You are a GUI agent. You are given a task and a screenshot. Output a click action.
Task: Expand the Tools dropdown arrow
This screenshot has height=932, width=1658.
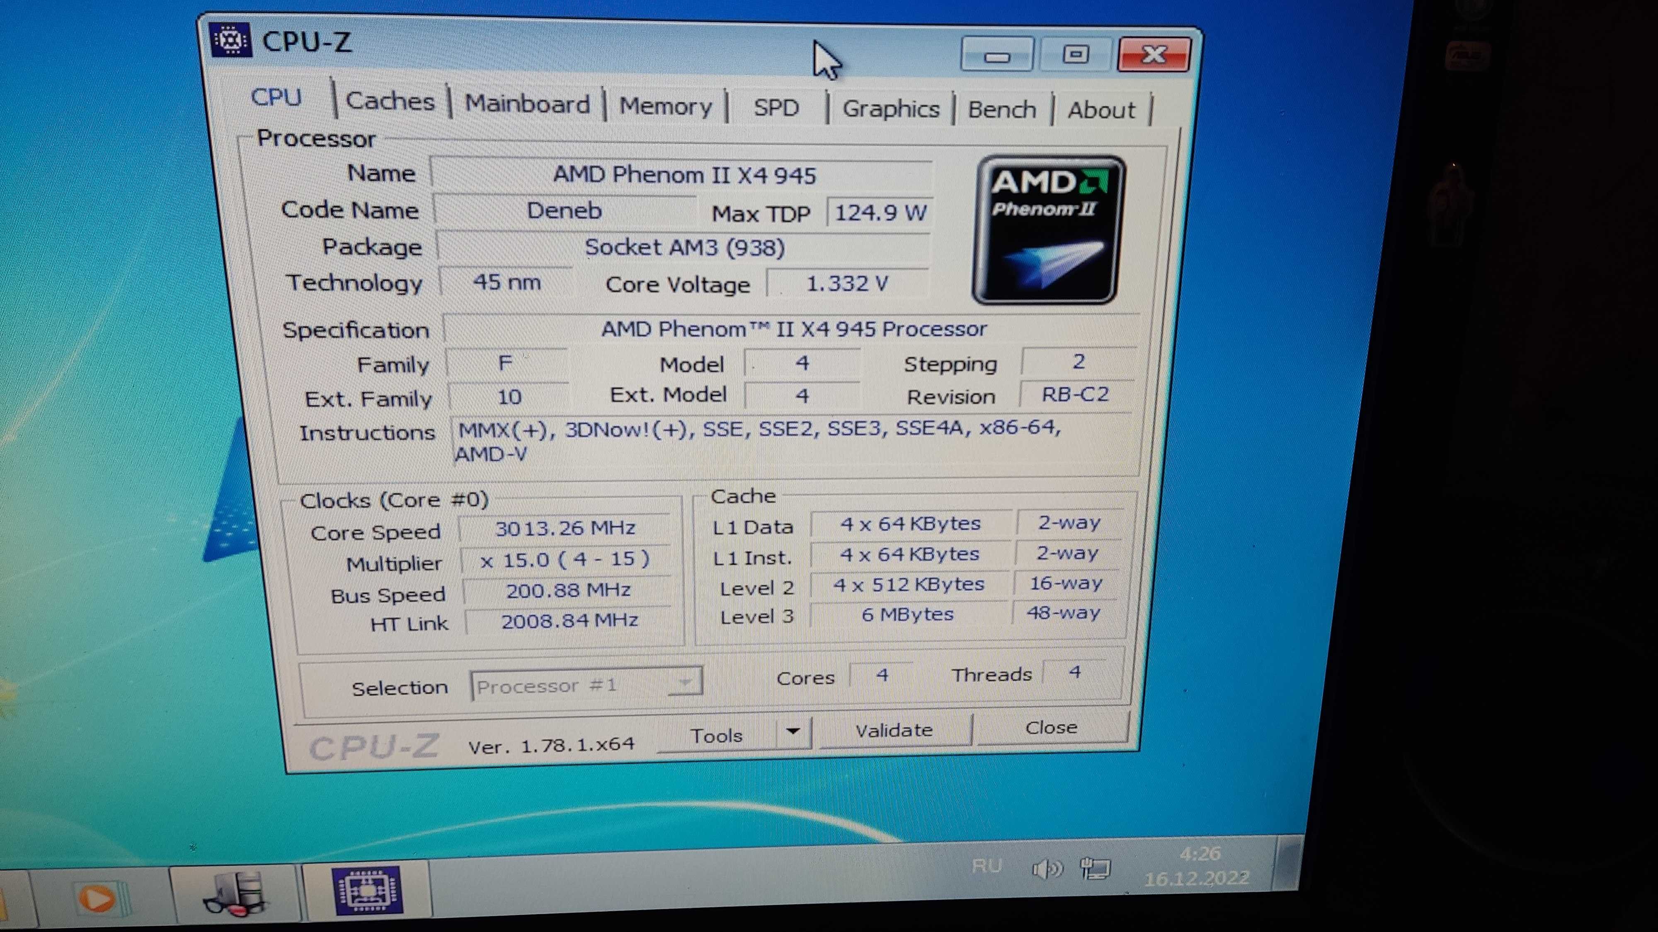(x=793, y=732)
